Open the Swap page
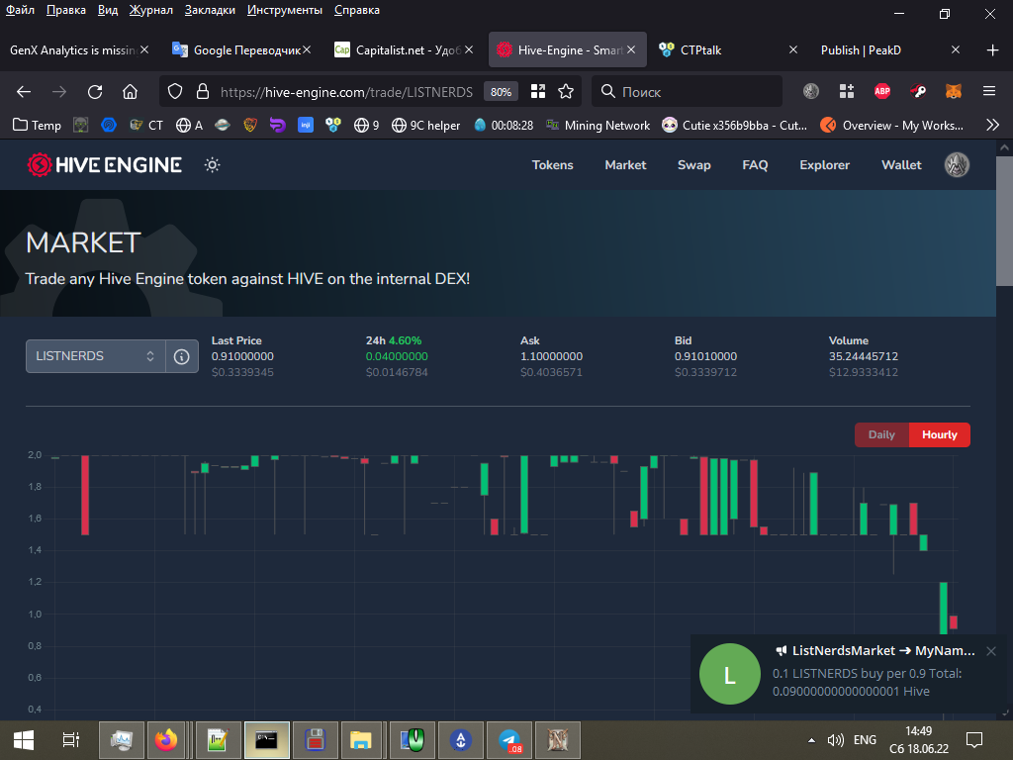1013x760 pixels. [x=693, y=165]
